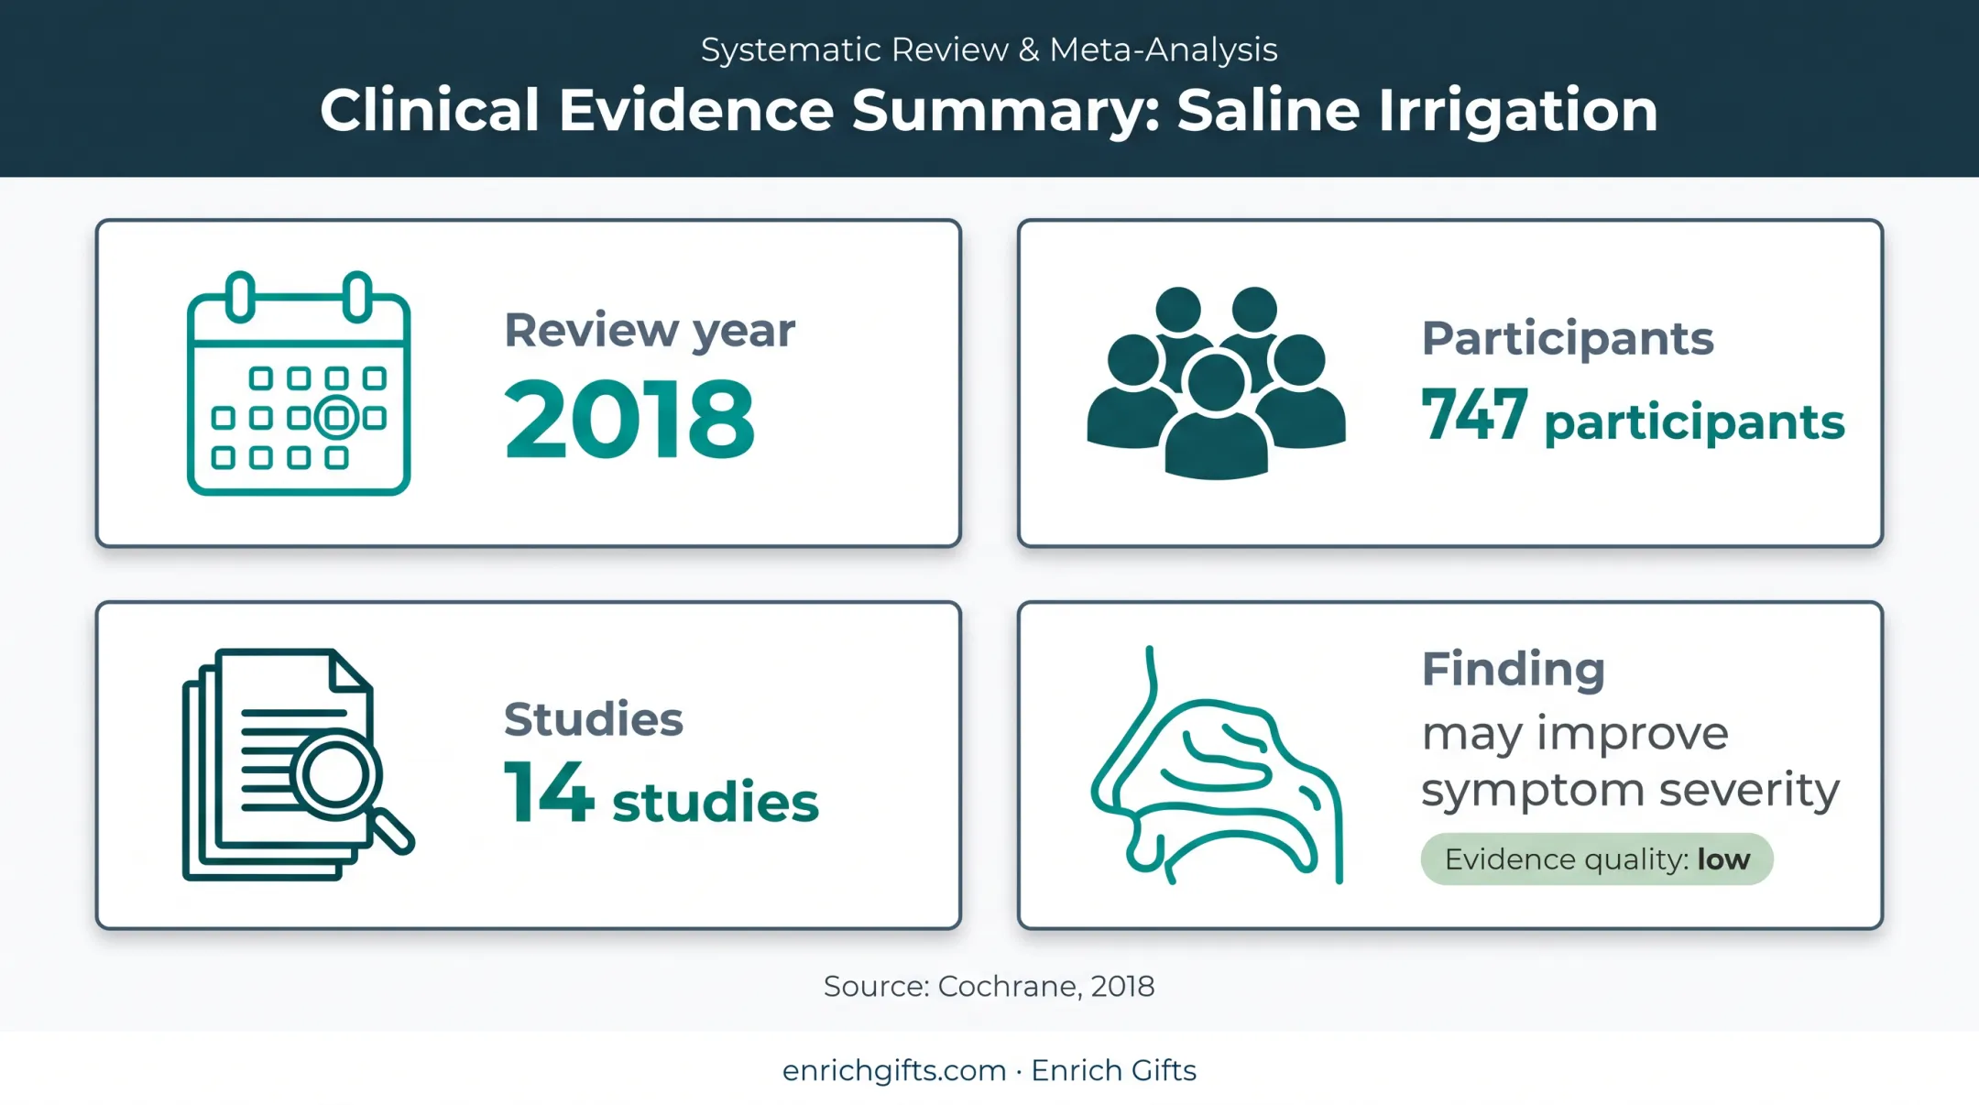The width and height of the screenshot is (1979, 1105).
Task: Click the '747 participants' value
Action: (x=1633, y=418)
